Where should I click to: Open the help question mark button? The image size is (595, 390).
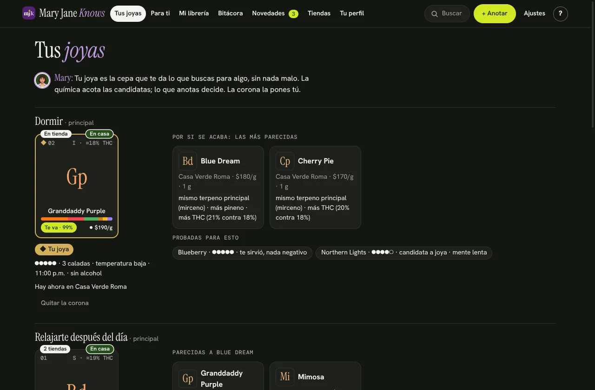click(x=561, y=13)
